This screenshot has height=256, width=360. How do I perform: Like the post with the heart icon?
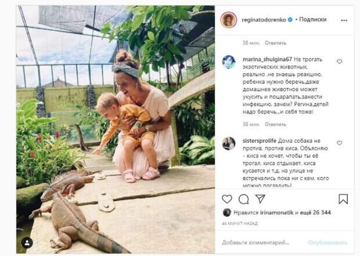[x=226, y=199]
